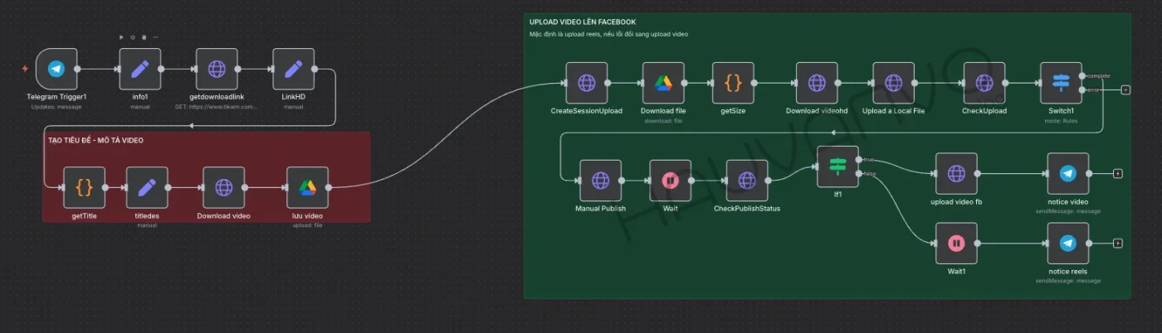Click Switch1 complete output handle

[1082, 75]
